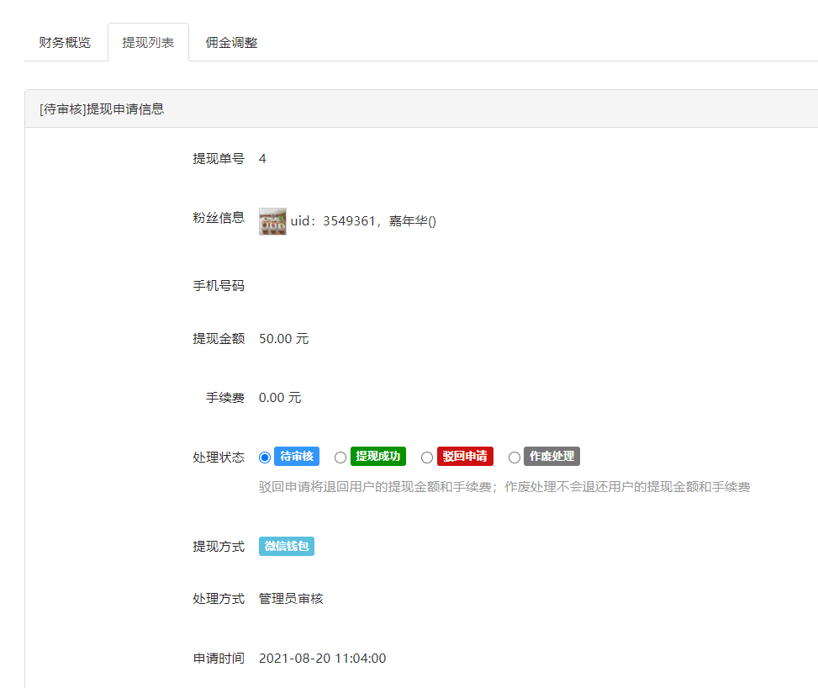818x688 pixels.
Task: Click the 2021-08-20 11:04:00 timestamp
Action: (x=322, y=659)
